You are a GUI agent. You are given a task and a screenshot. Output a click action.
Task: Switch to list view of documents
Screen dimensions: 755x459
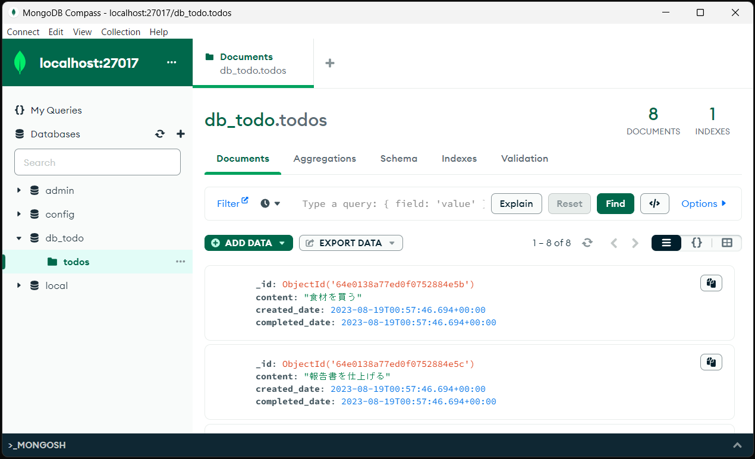pyautogui.click(x=666, y=243)
